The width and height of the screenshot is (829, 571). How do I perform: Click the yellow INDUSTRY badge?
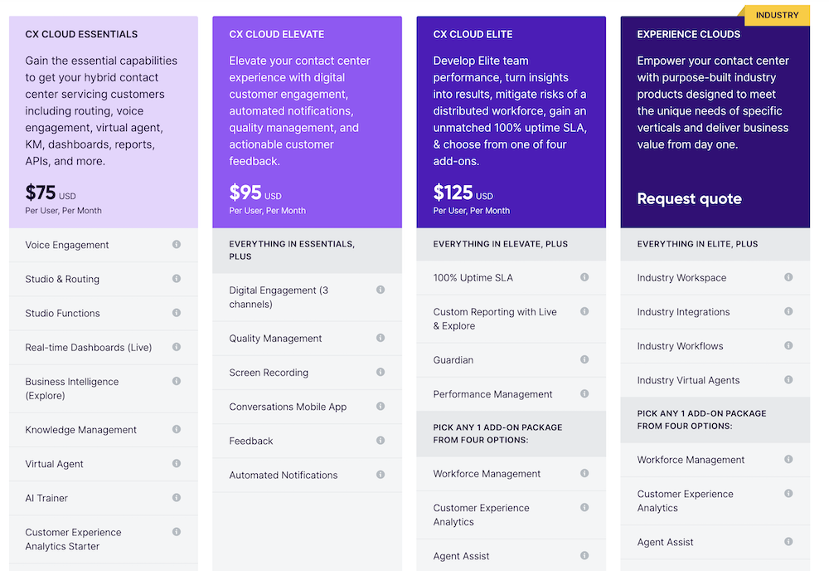[777, 15]
